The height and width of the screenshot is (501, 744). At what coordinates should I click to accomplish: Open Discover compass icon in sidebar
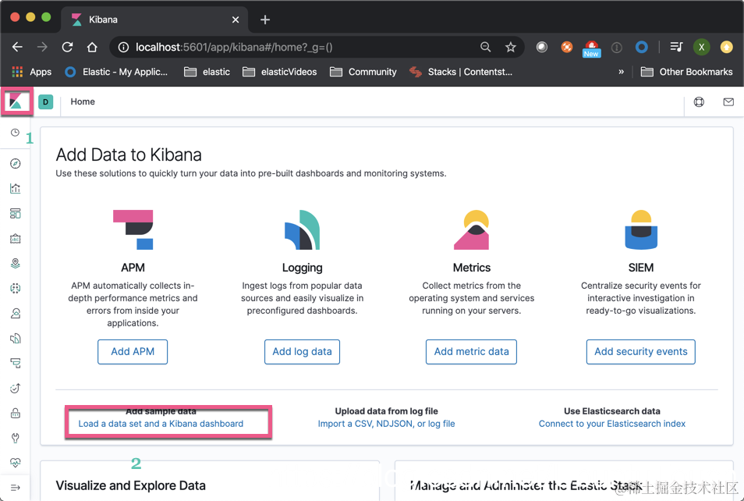point(15,164)
